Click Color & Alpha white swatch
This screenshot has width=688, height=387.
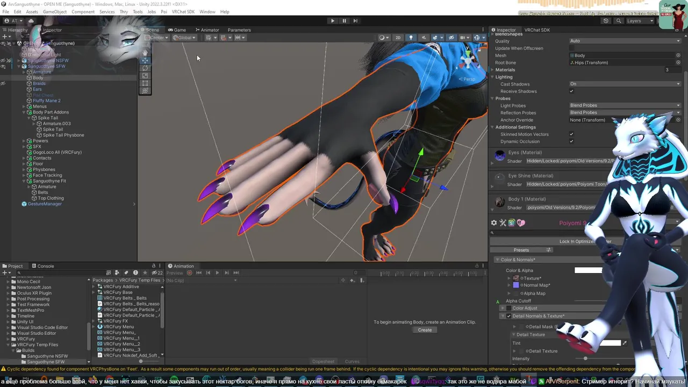[x=589, y=270]
